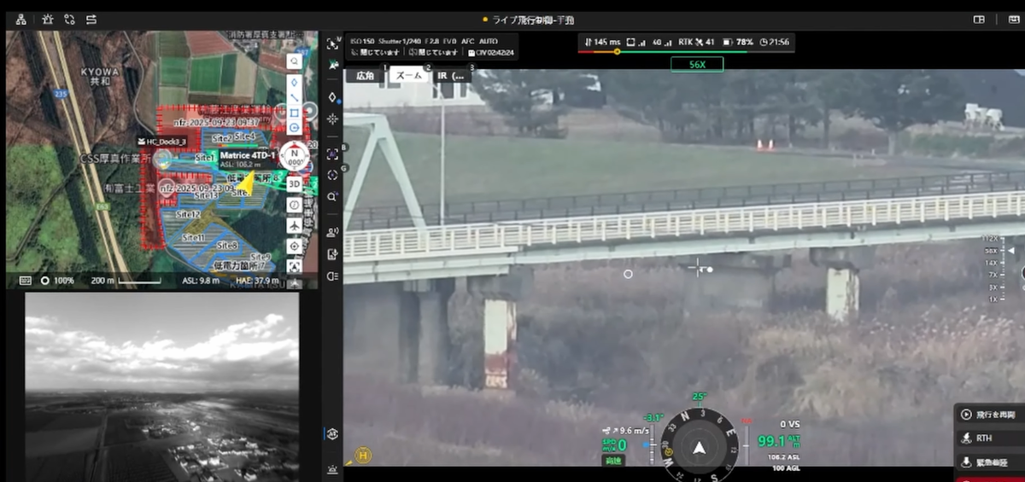Toggle the high-speed mode badge near speed indicator
This screenshot has width=1025, height=482.
tap(613, 461)
